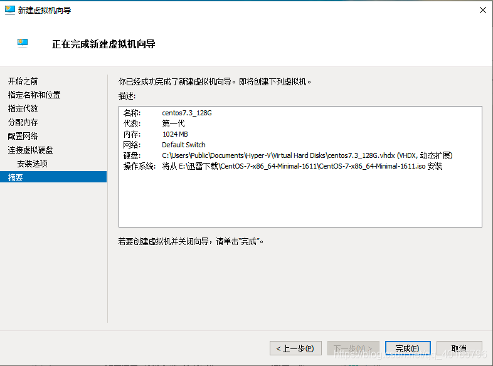
Task: Click the disabled 下一步 button
Action: [x=353, y=348]
